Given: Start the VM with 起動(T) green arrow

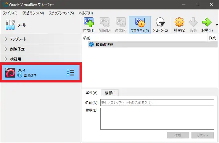Looking at the screenshot, I should pyautogui.click(x=207, y=22).
